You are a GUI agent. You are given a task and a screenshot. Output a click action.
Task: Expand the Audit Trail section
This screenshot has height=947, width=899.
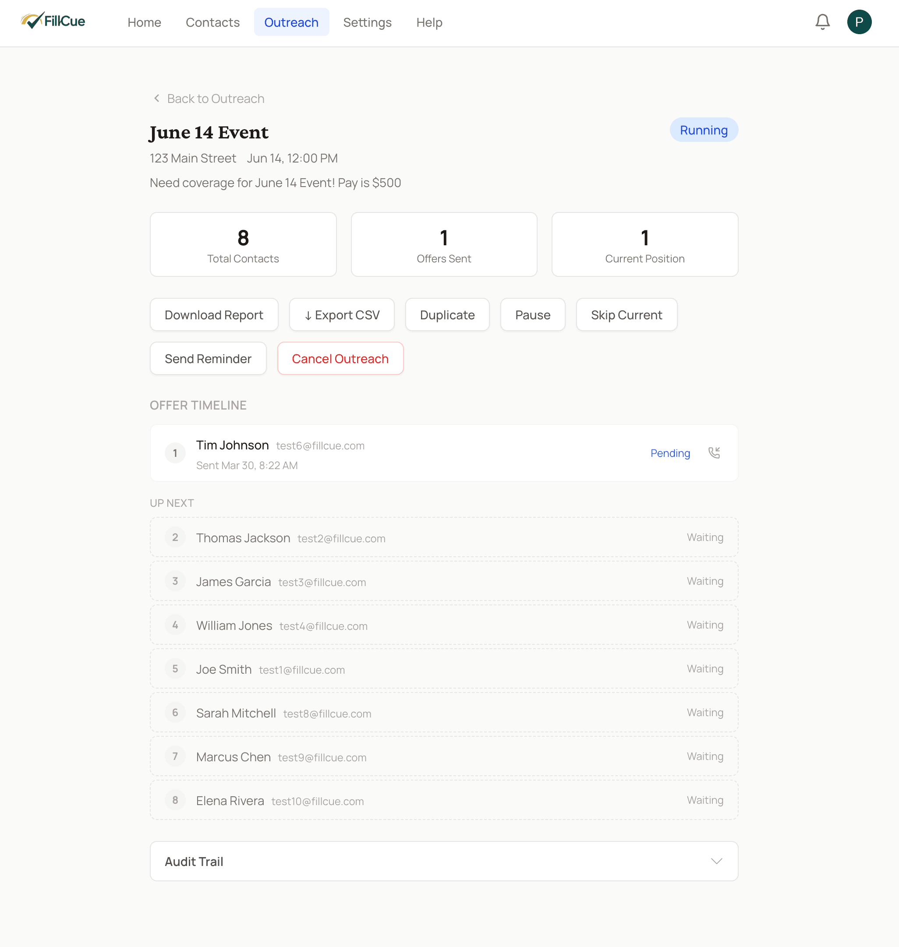pyautogui.click(x=444, y=861)
